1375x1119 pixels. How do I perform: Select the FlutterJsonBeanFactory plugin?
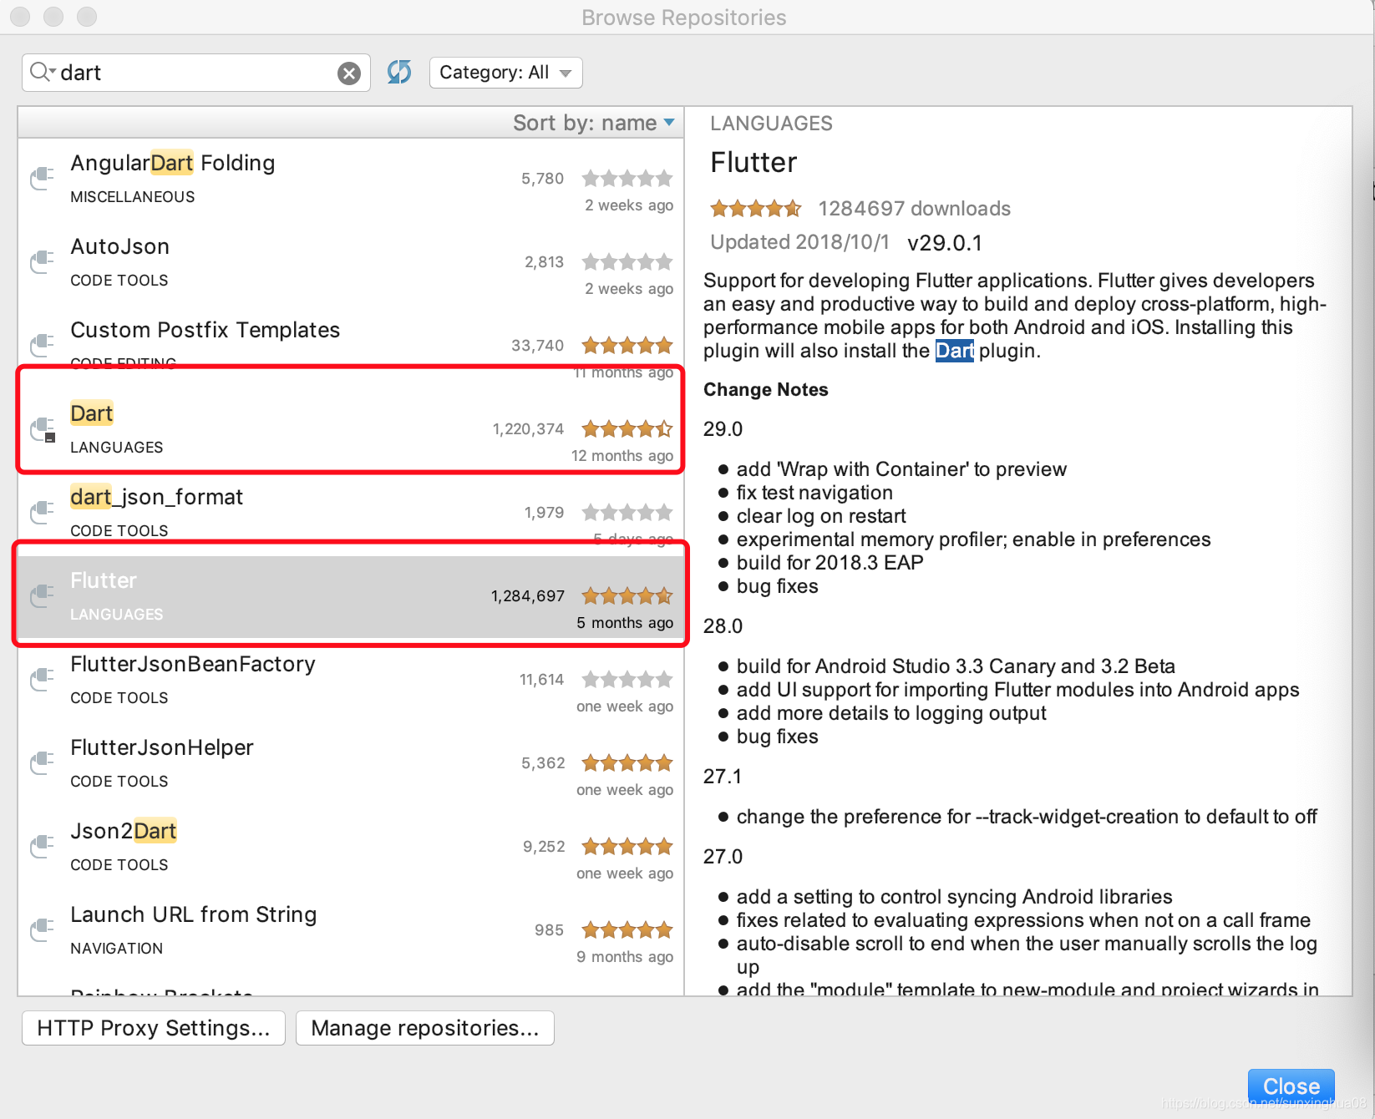pyautogui.click(x=351, y=681)
